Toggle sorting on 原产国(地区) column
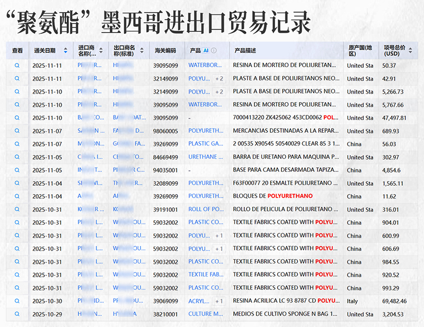 point(360,51)
